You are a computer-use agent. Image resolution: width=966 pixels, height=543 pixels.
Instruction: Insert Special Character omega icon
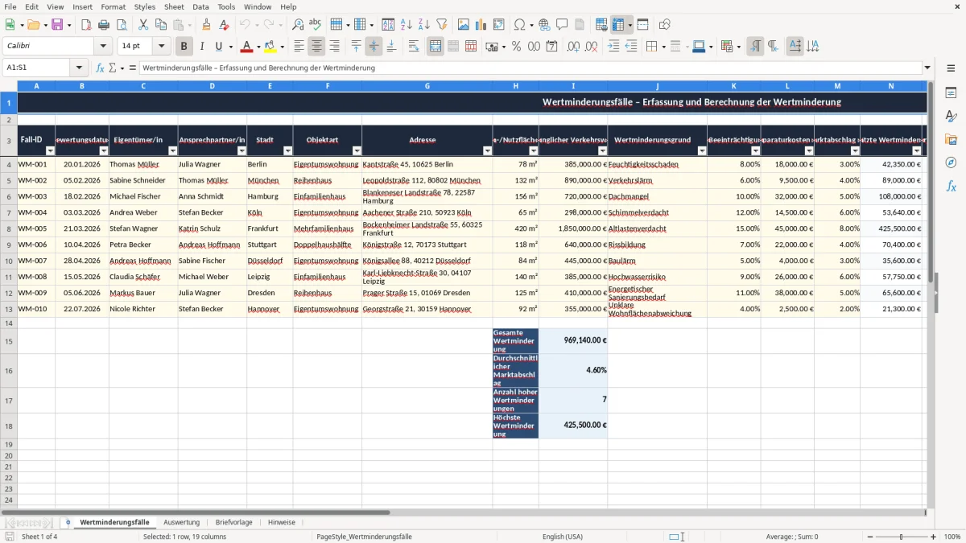(x=519, y=25)
